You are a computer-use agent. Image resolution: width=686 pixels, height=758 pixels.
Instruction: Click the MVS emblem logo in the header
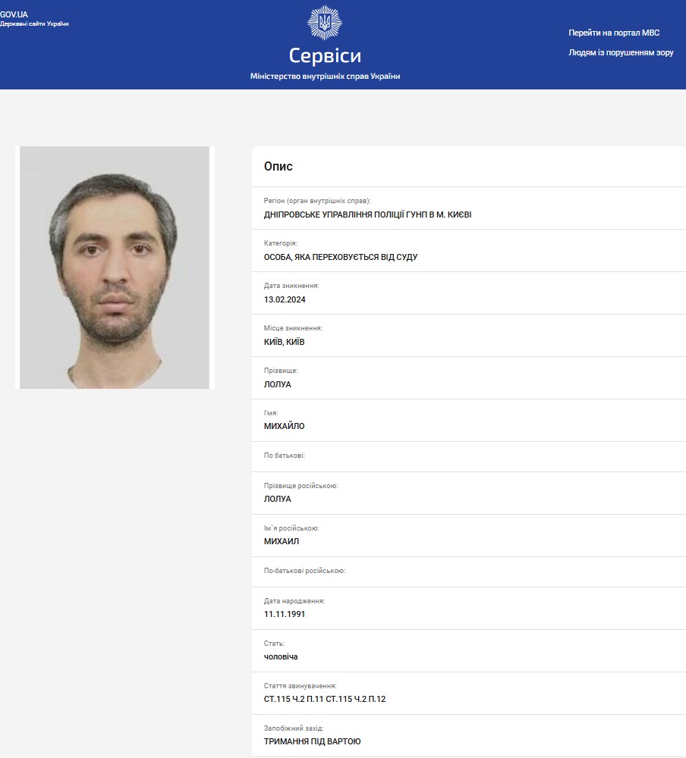pyautogui.click(x=324, y=23)
